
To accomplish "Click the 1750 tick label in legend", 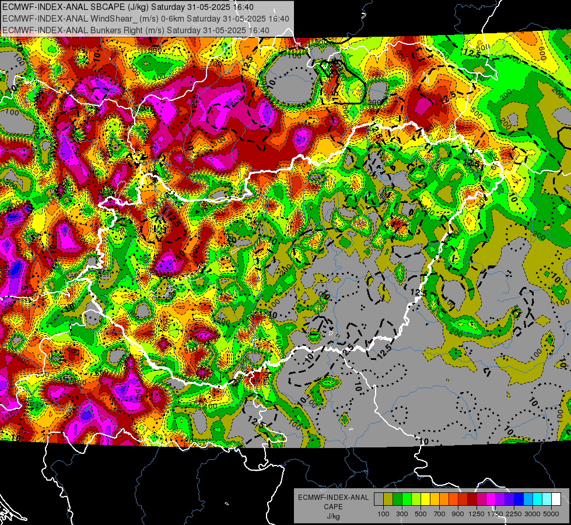I will coord(495,514).
